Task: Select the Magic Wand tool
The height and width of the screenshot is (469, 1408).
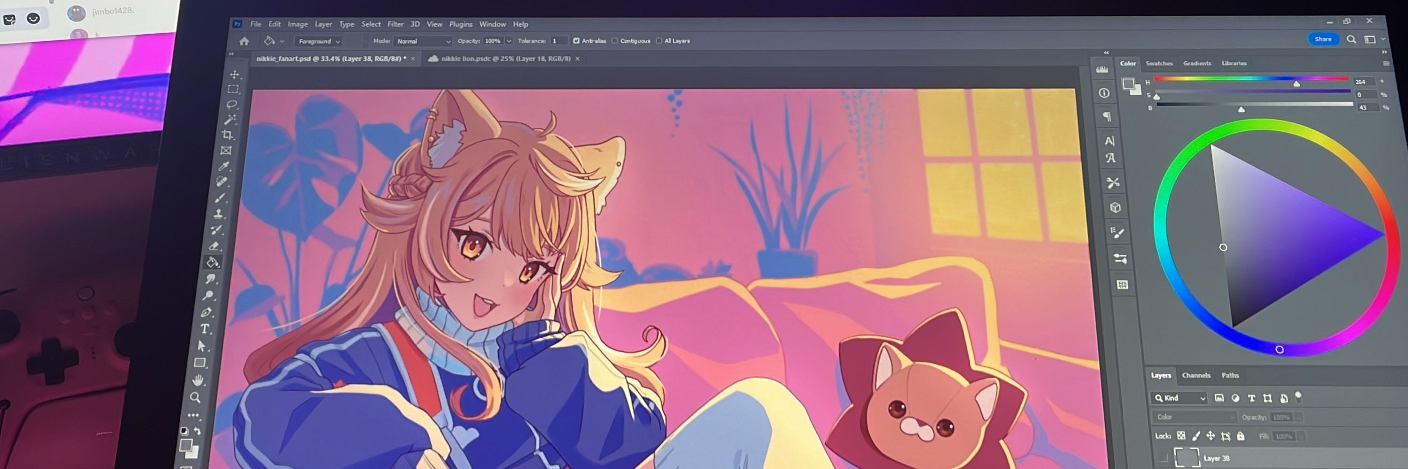Action: (230, 119)
